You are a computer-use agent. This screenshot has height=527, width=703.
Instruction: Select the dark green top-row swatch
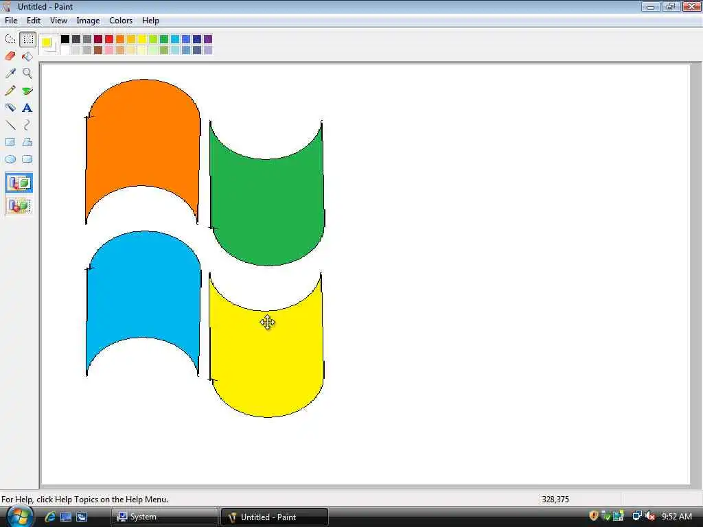(164, 39)
